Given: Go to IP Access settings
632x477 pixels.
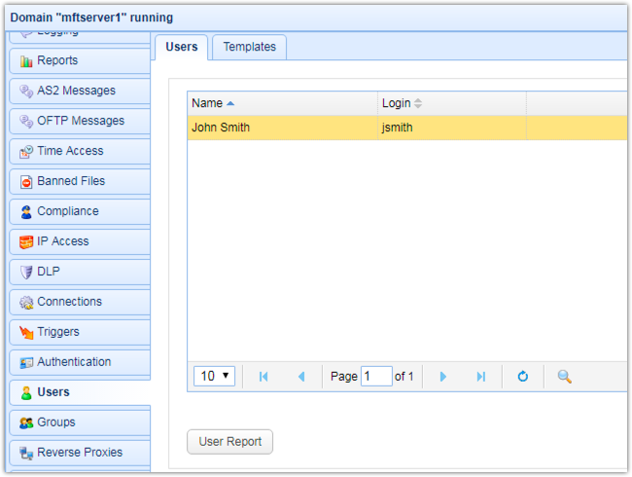Looking at the screenshot, I should point(80,241).
